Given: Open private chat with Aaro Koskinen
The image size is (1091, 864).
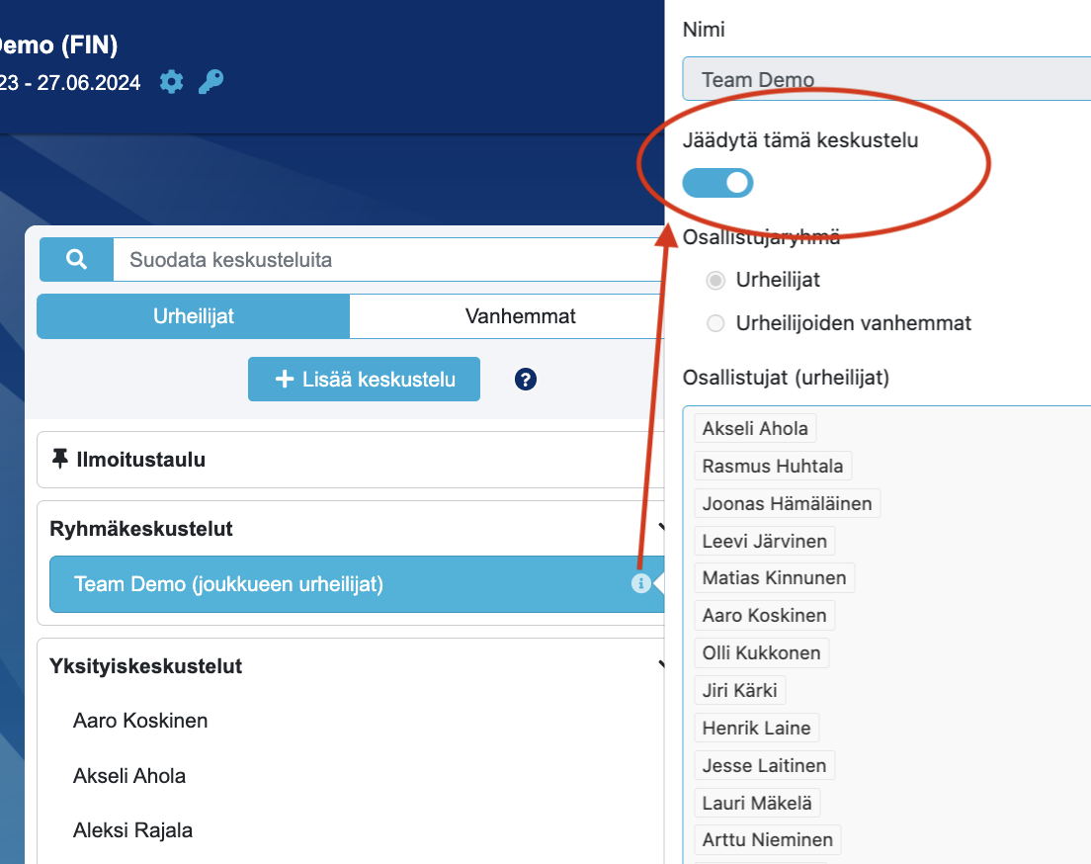Looking at the screenshot, I should [140, 721].
